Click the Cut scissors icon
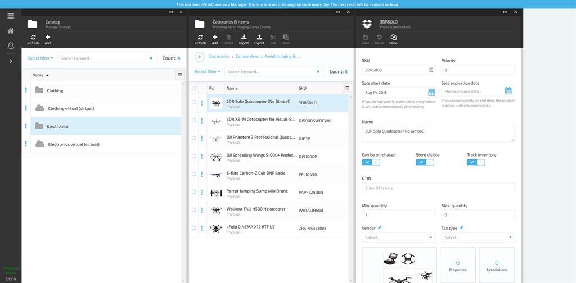 (x=273, y=40)
